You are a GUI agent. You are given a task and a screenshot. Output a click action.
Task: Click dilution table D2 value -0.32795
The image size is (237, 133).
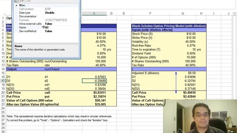click(190, 81)
